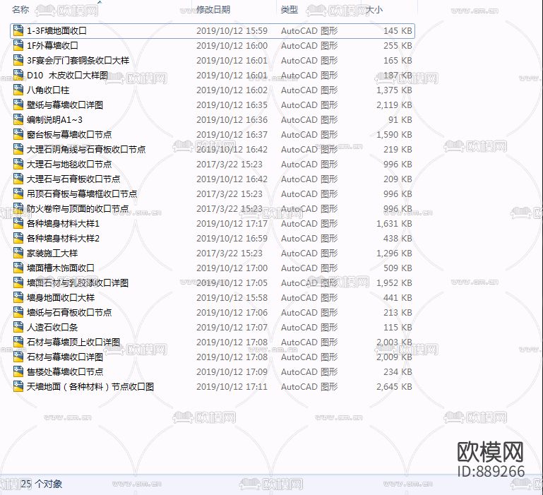
Task: Click the icon for 墙纸与石膏板收口节点
Action: pyautogui.click(x=18, y=313)
